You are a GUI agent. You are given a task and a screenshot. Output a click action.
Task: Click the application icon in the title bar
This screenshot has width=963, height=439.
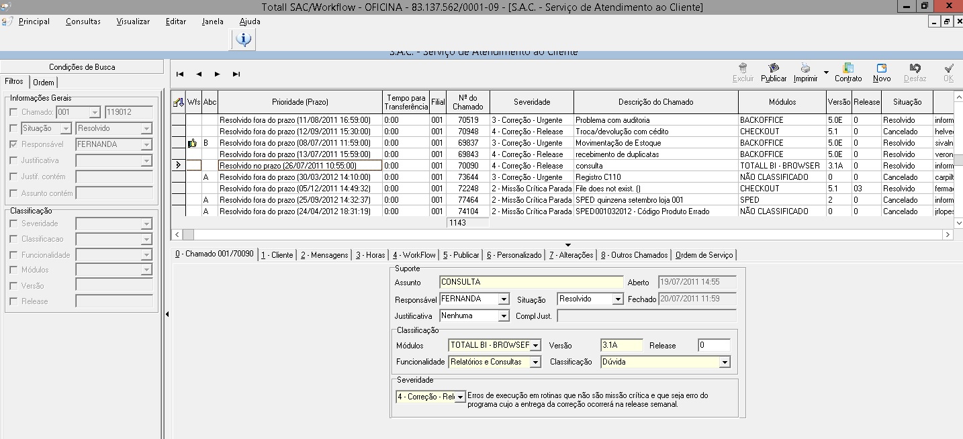point(7,6)
